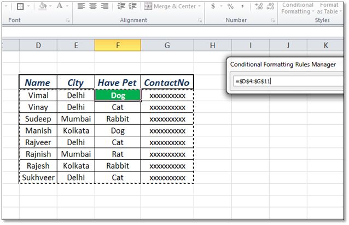The width and height of the screenshot is (349, 225).
Task: Click the Increase Decimal icon
Action: click(x=259, y=6)
